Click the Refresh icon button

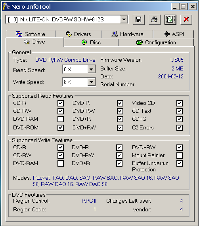click(x=170, y=19)
